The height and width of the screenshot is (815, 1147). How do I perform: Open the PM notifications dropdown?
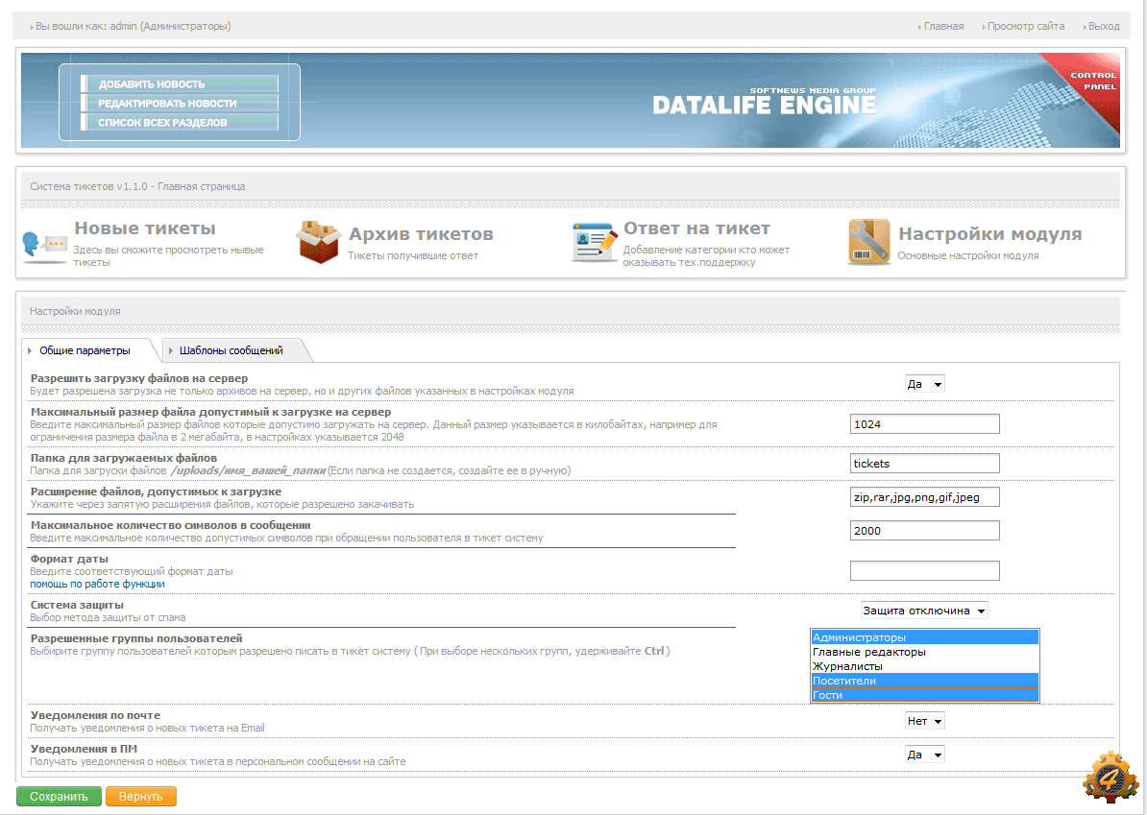tap(925, 755)
